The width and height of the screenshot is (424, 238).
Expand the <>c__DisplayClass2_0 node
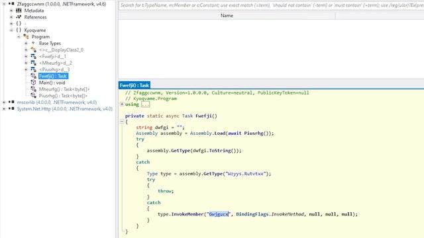point(26,50)
